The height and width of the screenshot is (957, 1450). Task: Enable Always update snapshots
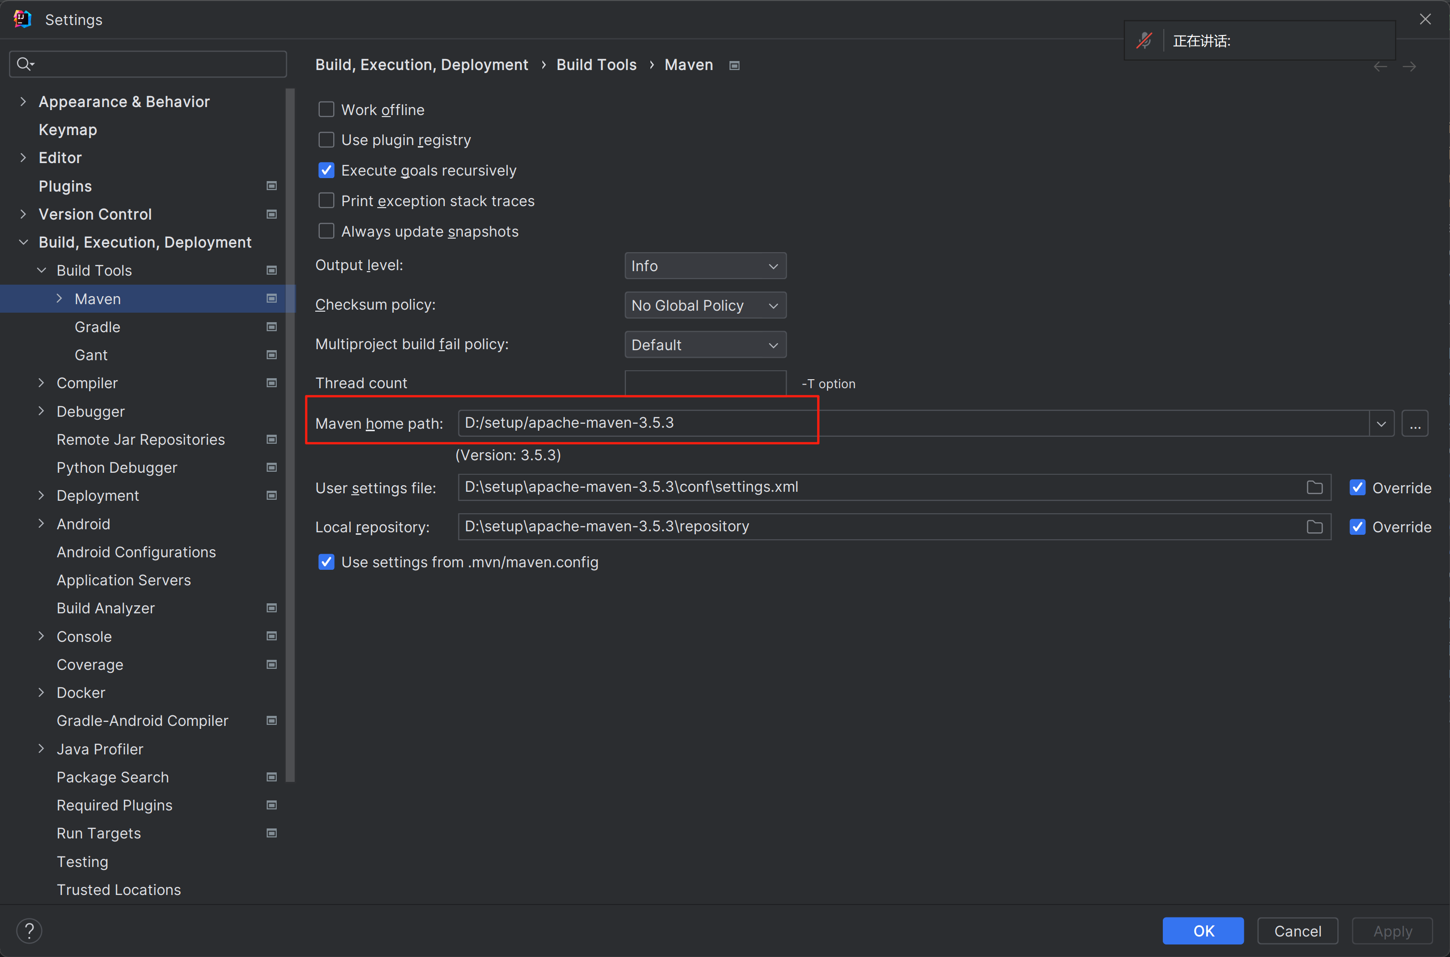327,231
